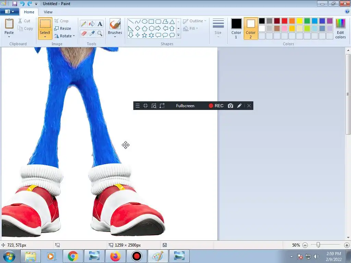Select the Right arrow shape

tap(158, 28)
